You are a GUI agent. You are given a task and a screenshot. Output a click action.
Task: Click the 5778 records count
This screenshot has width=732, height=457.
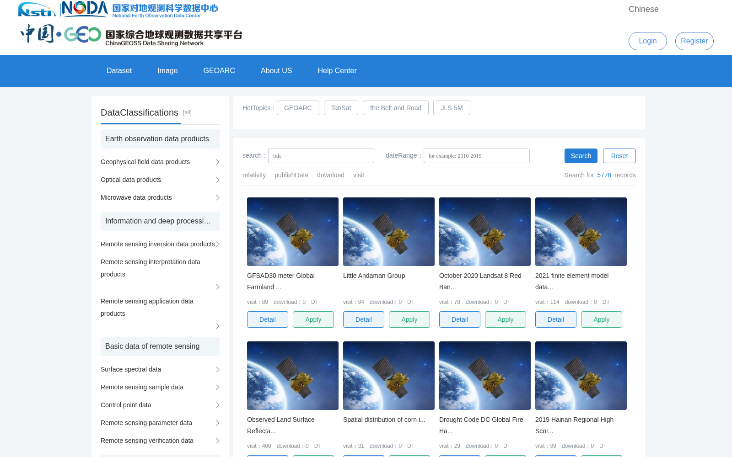pos(604,175)
